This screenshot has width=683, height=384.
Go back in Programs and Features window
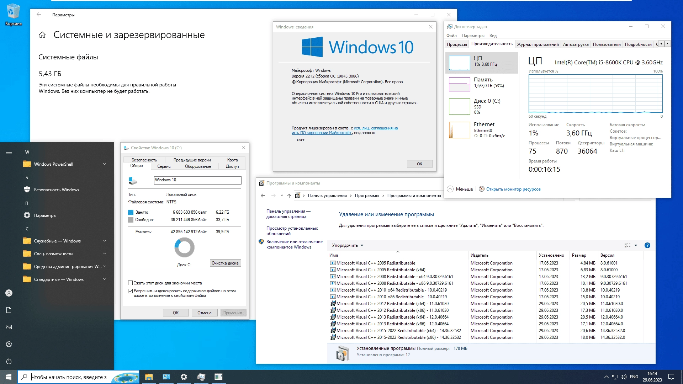(x=263, y=196)
